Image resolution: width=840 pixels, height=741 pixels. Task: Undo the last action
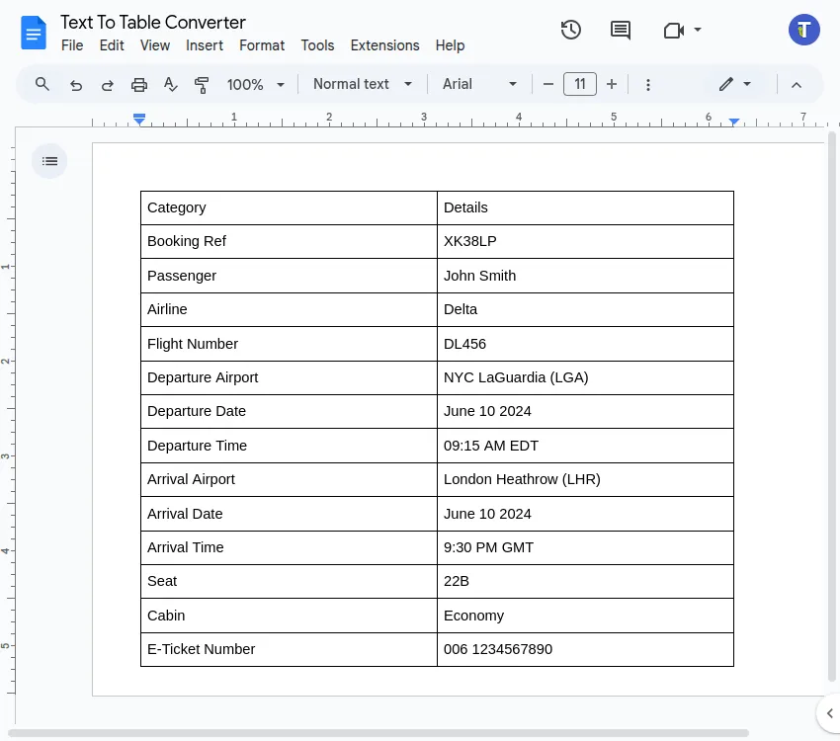[76, 85]
